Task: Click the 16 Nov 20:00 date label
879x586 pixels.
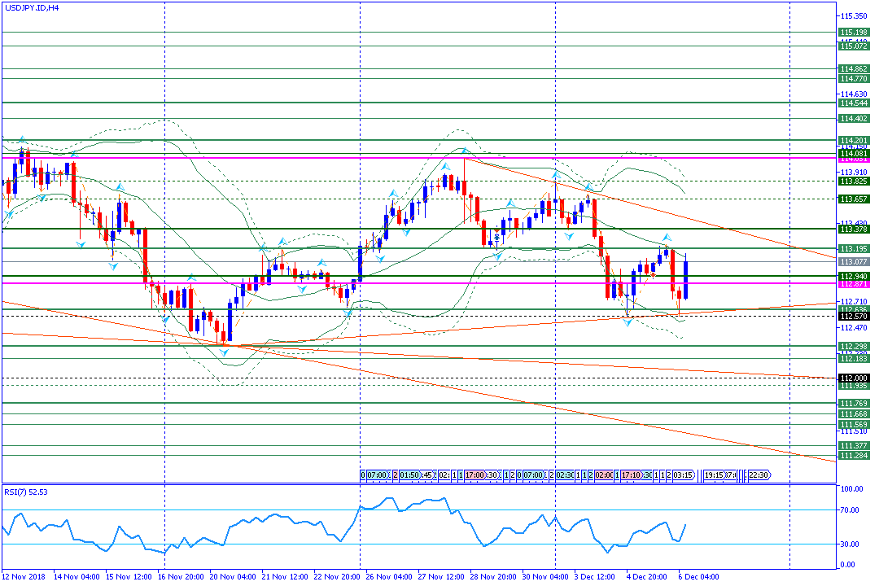Action: (x=181, y=576)
